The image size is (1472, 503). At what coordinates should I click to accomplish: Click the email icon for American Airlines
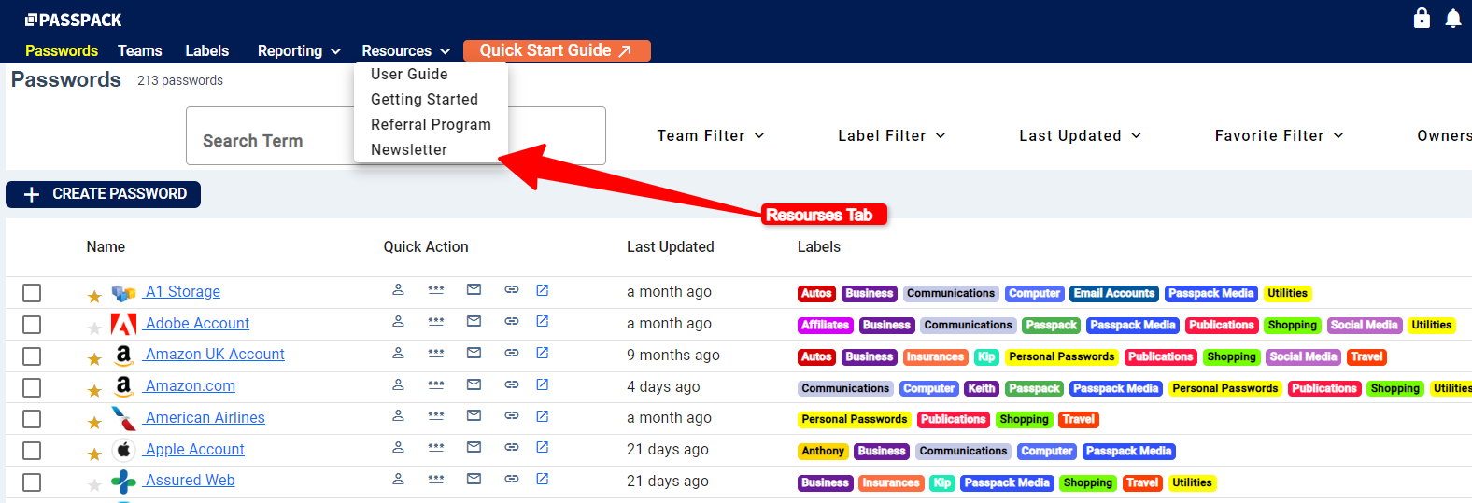click(x=474, y=415)
